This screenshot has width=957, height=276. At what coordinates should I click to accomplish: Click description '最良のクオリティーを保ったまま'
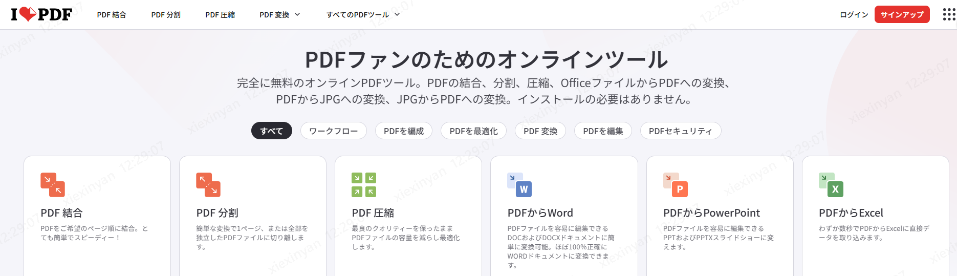402,228
